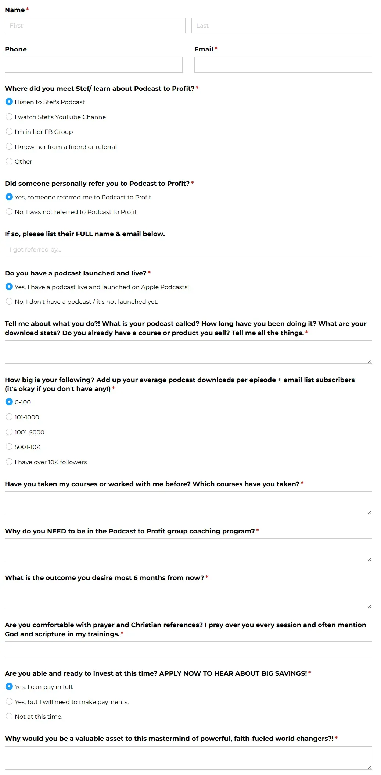381x775 pixels.
Task: Select the 101-1000 following size option
Action: click(9, 417)
